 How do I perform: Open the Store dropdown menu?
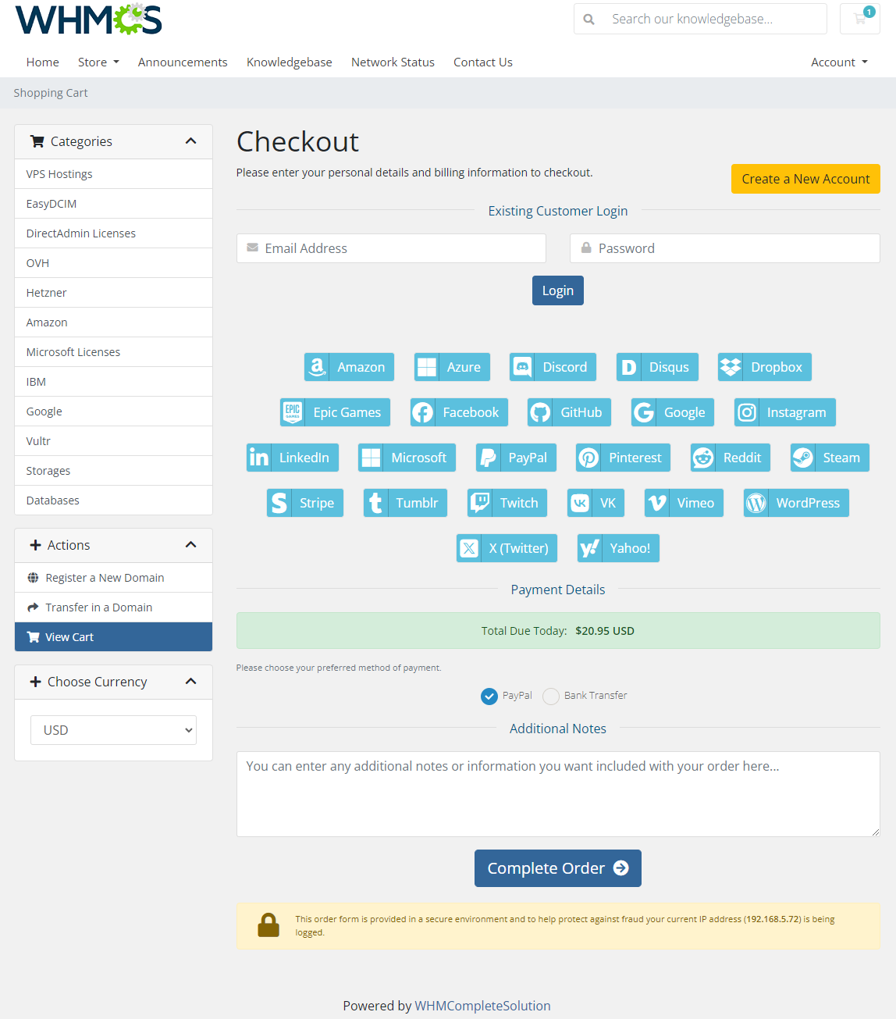pyautogui.click(x=98, y=62)
